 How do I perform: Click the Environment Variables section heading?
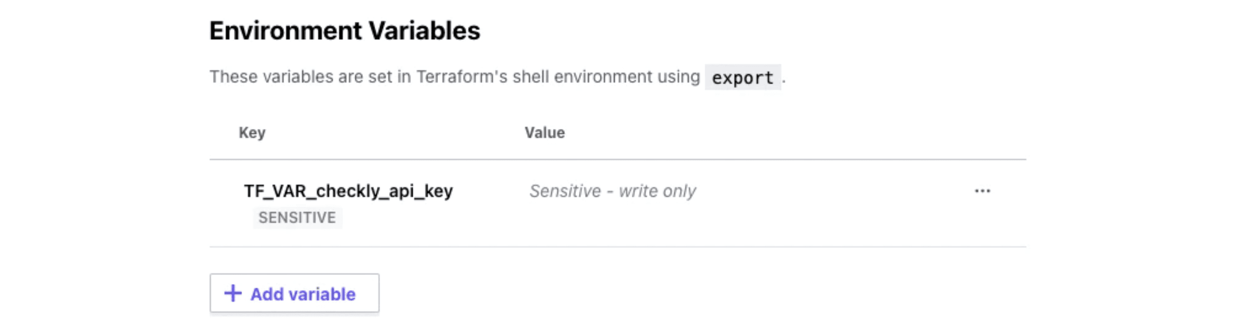pos(344,30)
